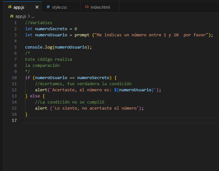This screenshot has width=219, height=171.
Task: Open the index.html tab
Action: (100, 7)
